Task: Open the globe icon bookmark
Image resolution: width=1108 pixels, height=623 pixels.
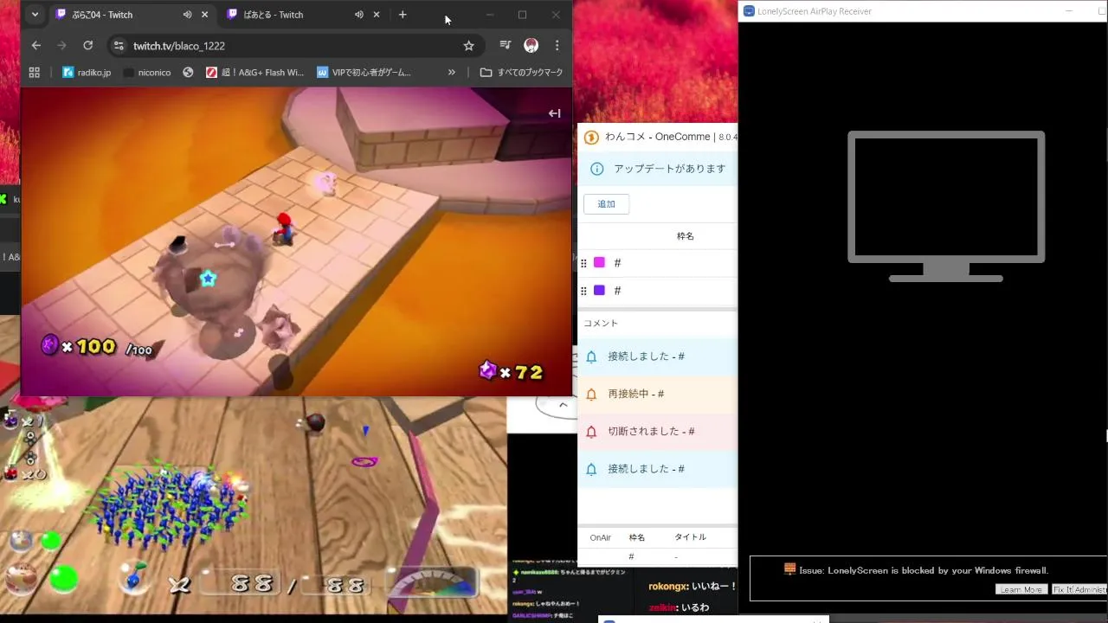Action: point(188,73)
